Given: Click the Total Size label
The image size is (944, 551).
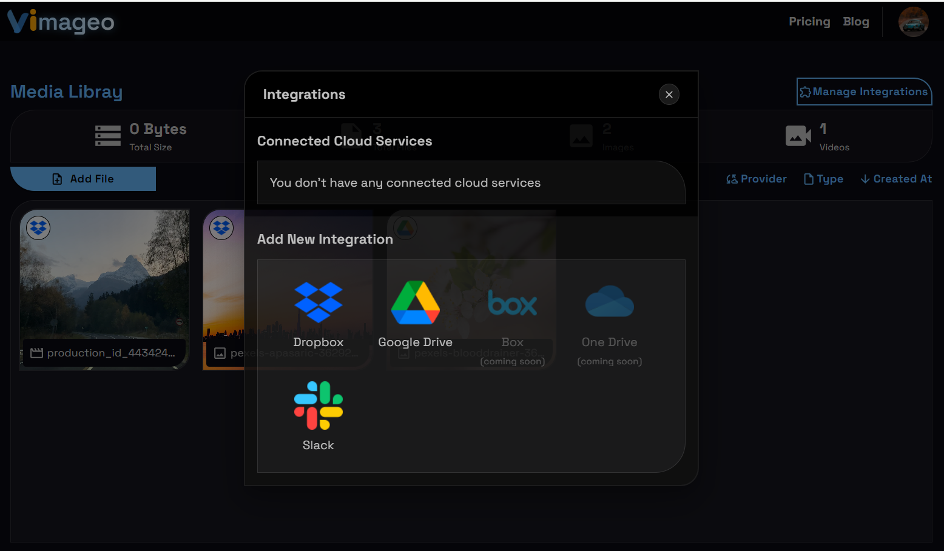Looking at the screenshot, I should click(x=150, y=147).
